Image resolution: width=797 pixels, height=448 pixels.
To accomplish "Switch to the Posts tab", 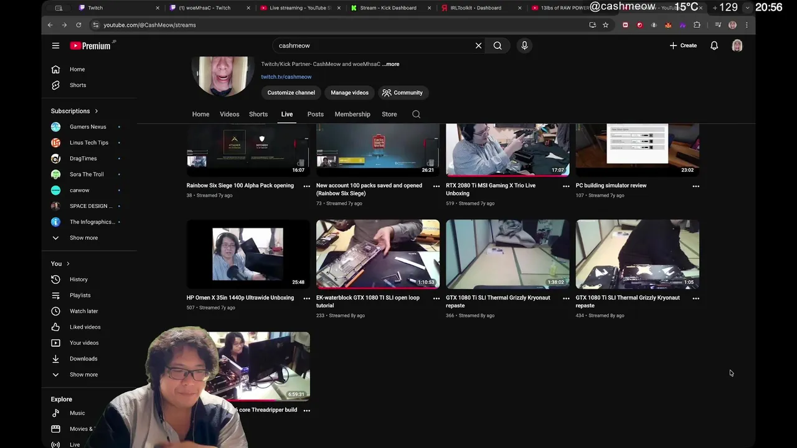I will click(316, 114).
